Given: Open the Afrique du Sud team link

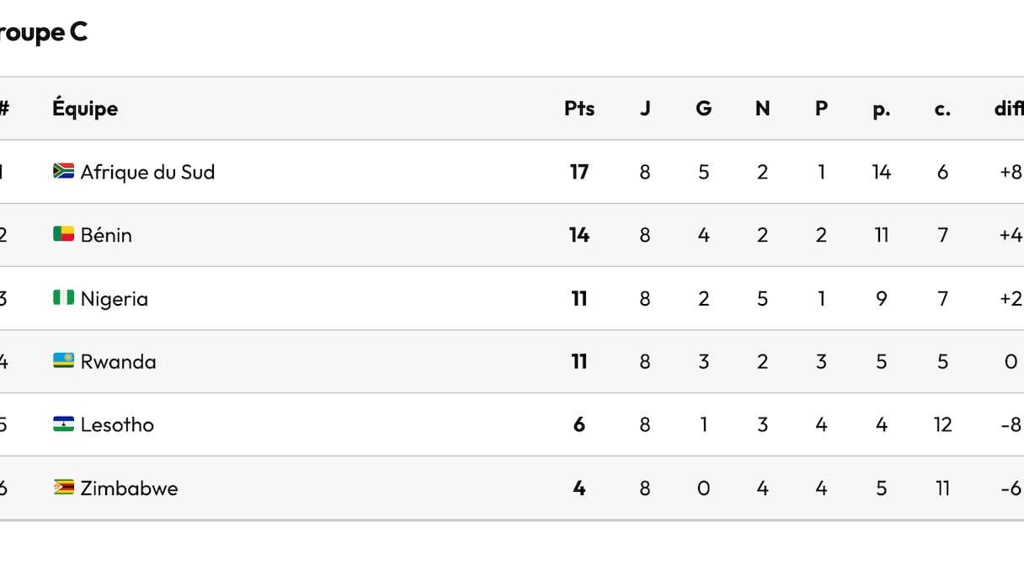Looking at the screenshot, I should coord(147,172).
